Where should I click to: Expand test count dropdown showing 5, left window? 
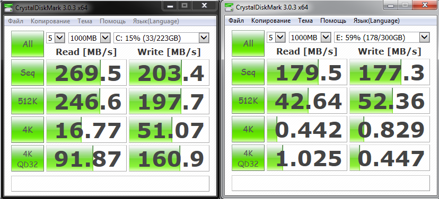(59, 38)
